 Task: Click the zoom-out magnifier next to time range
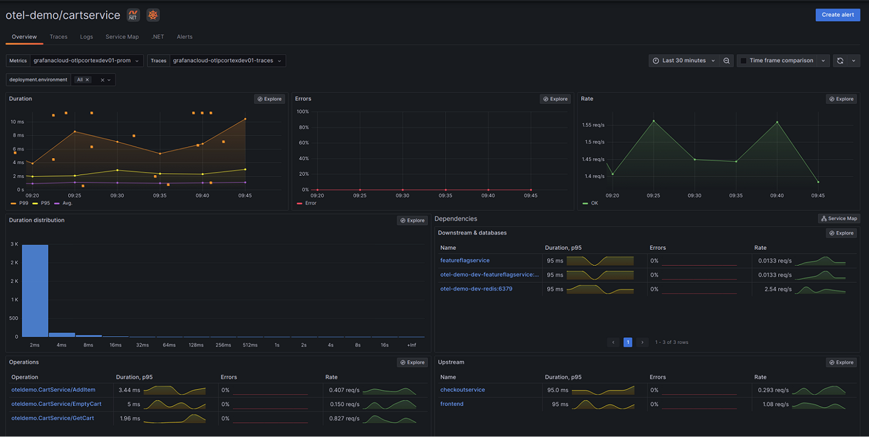coord(726,60)
